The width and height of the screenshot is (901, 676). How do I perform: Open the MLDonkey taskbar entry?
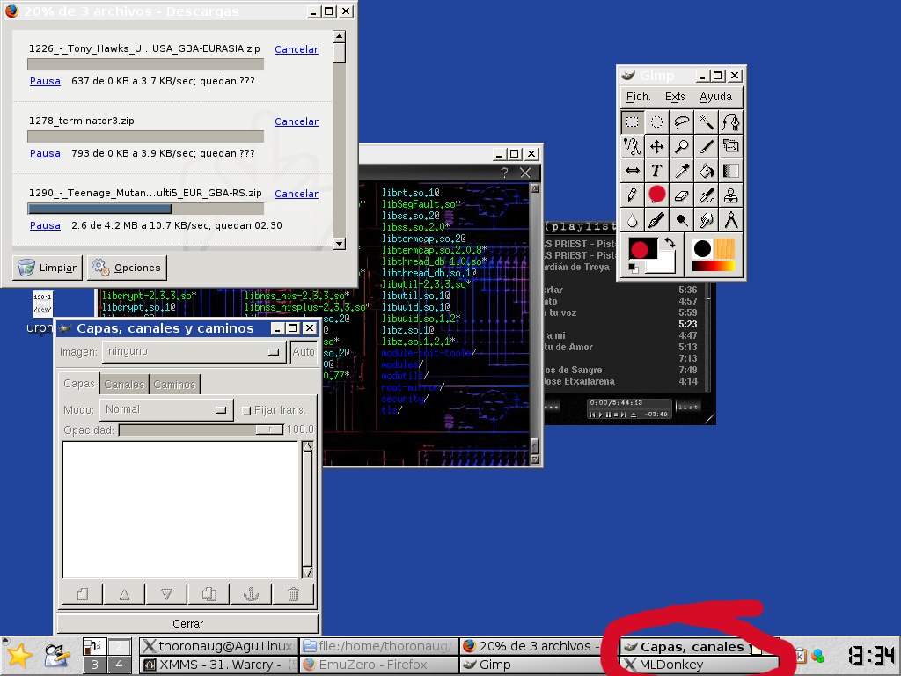point(700,665)
